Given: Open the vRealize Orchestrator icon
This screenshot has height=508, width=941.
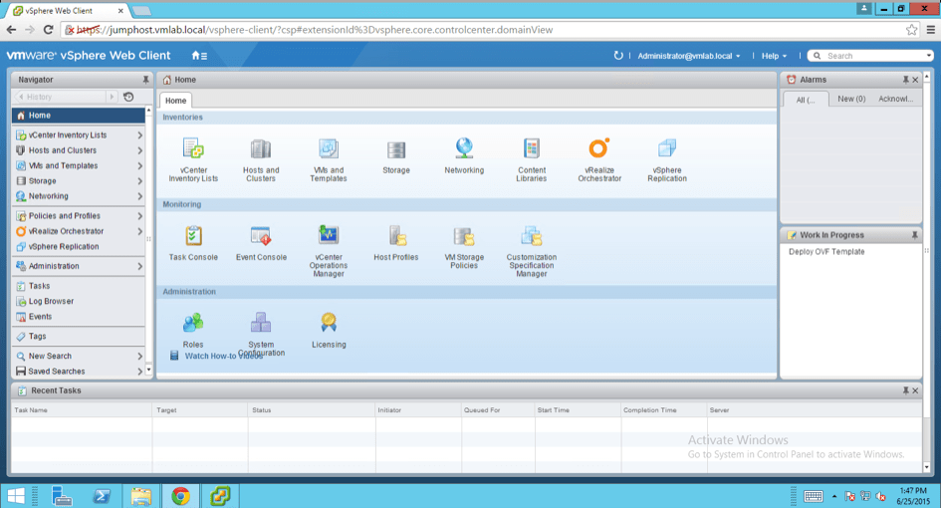Looking at the screenshot, I should click(598, 149).
